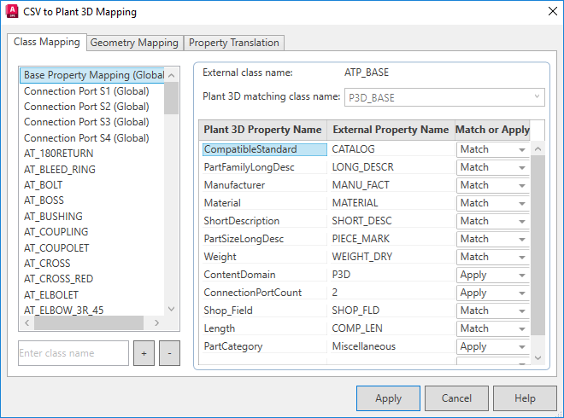Click property table scroll up arrow
This screenshot has height=418, width=564.
[538, 148]
